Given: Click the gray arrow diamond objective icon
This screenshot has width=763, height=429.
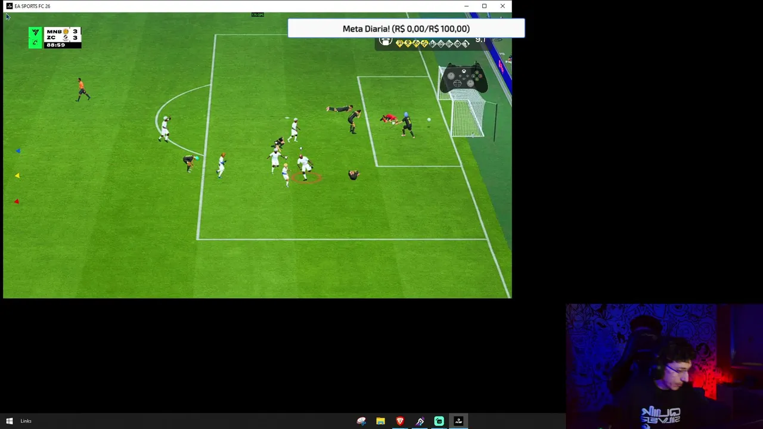Looking at the screenshot, I should click(457, 43).
